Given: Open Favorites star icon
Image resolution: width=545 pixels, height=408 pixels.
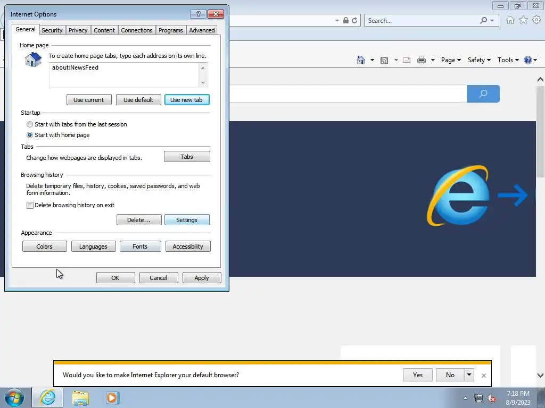Looking at the screenshot, I should coord(524,20).
